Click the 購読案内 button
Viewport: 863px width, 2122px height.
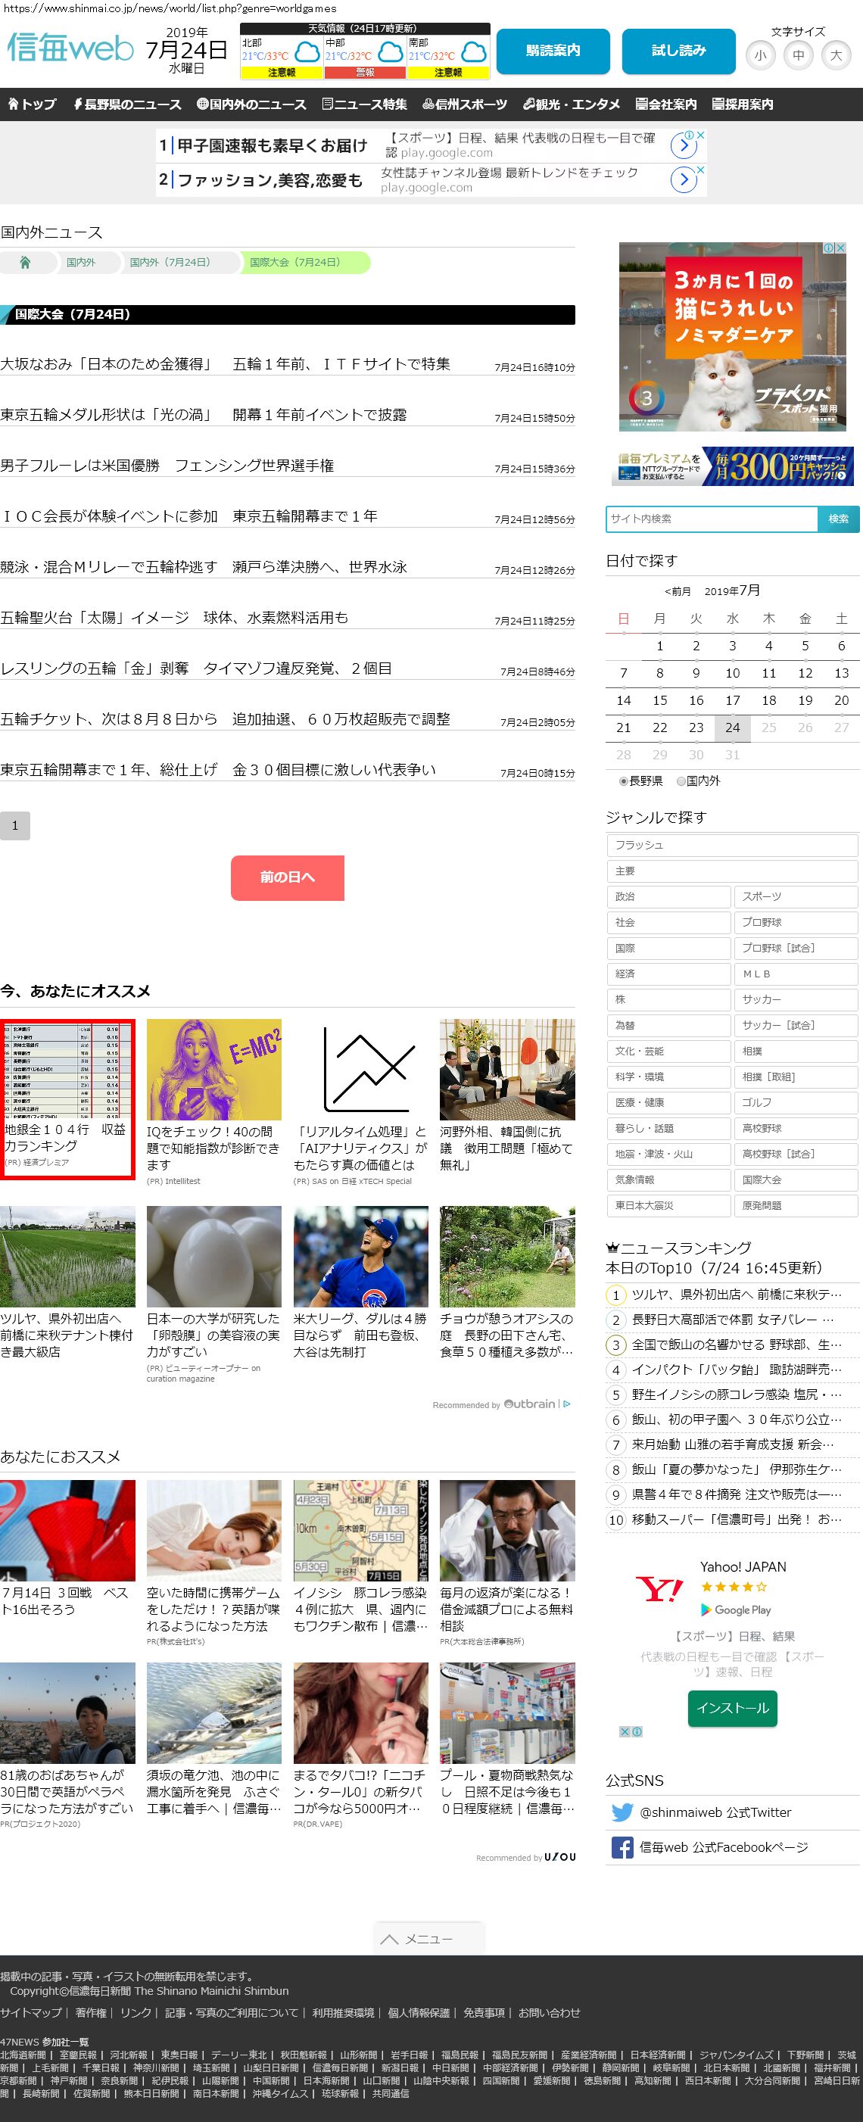[553, 51]
